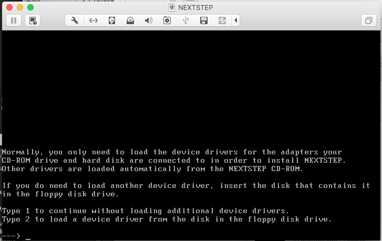
Task: Open the network adapter settings icon
Action: (94, 20)
